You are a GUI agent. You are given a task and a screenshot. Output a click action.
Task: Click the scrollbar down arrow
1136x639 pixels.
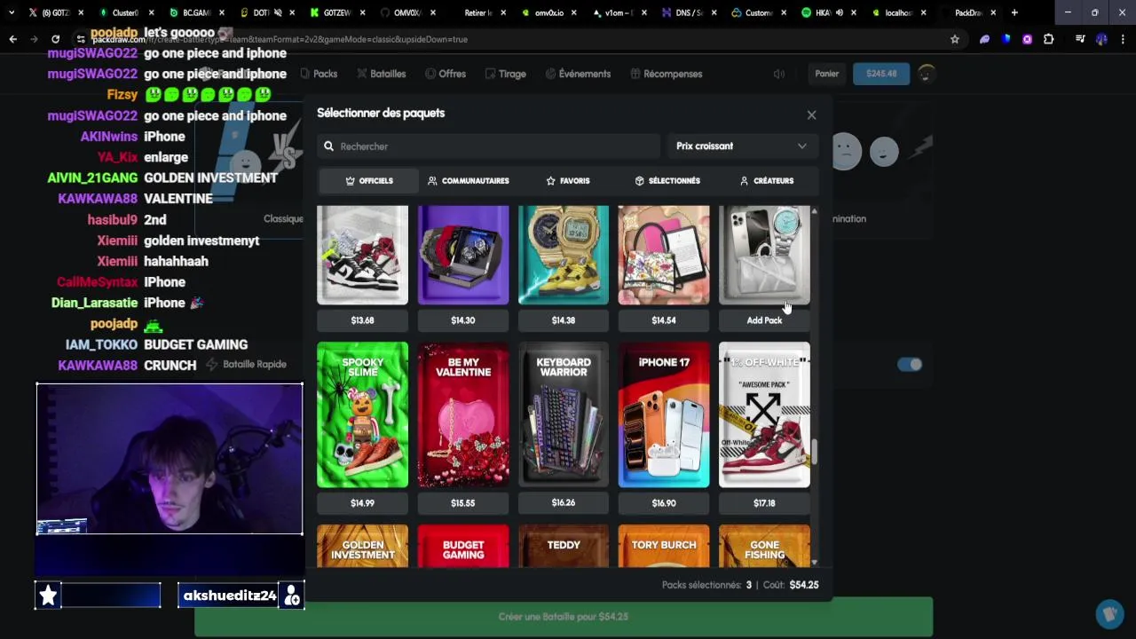pos(814,563)
